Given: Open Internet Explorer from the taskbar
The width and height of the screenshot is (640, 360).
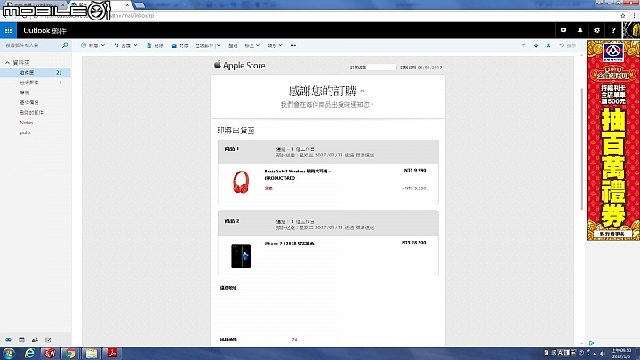Looking at the screenshot, I should (29, 353).
